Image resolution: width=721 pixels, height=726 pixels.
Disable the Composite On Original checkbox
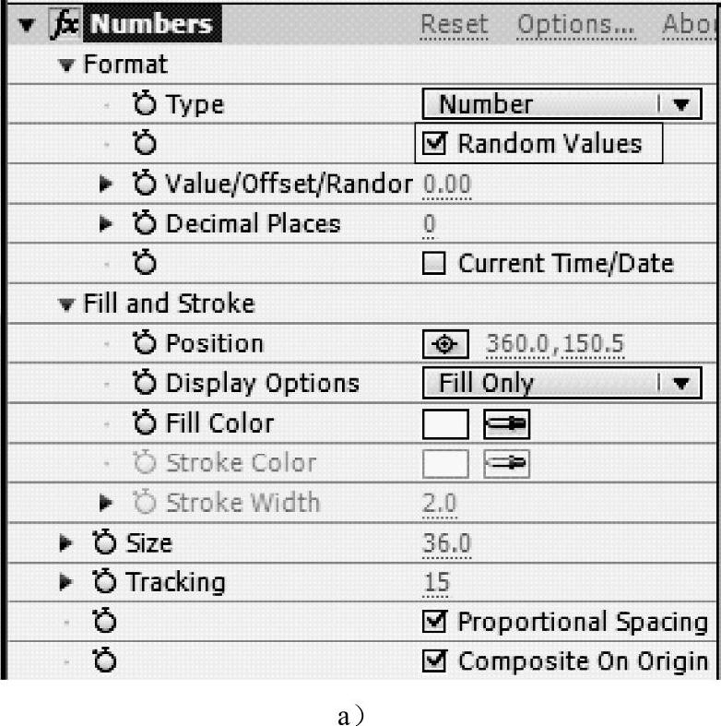coord(438,661)
